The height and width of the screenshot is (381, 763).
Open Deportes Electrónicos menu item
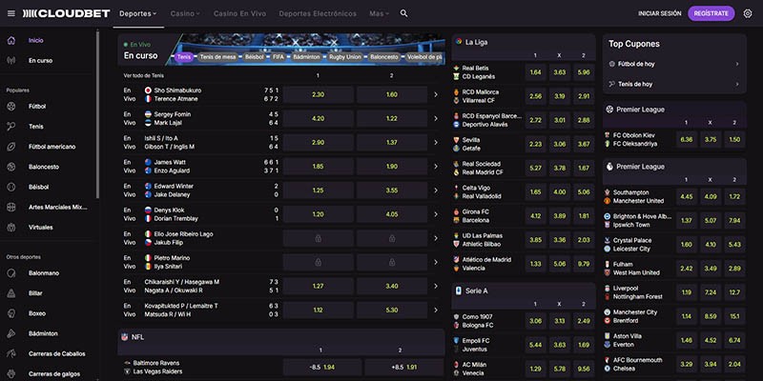[318, 13]
